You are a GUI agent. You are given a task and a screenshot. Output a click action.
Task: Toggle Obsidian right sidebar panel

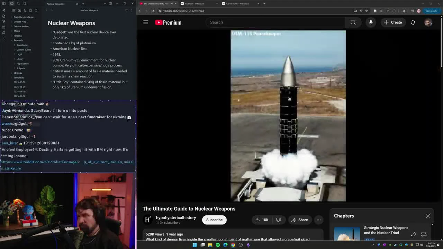tap(110, 3)
